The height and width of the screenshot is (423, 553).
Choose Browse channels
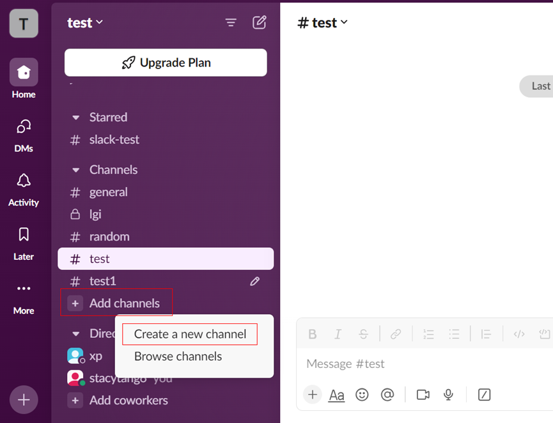[x=178, y=356]
